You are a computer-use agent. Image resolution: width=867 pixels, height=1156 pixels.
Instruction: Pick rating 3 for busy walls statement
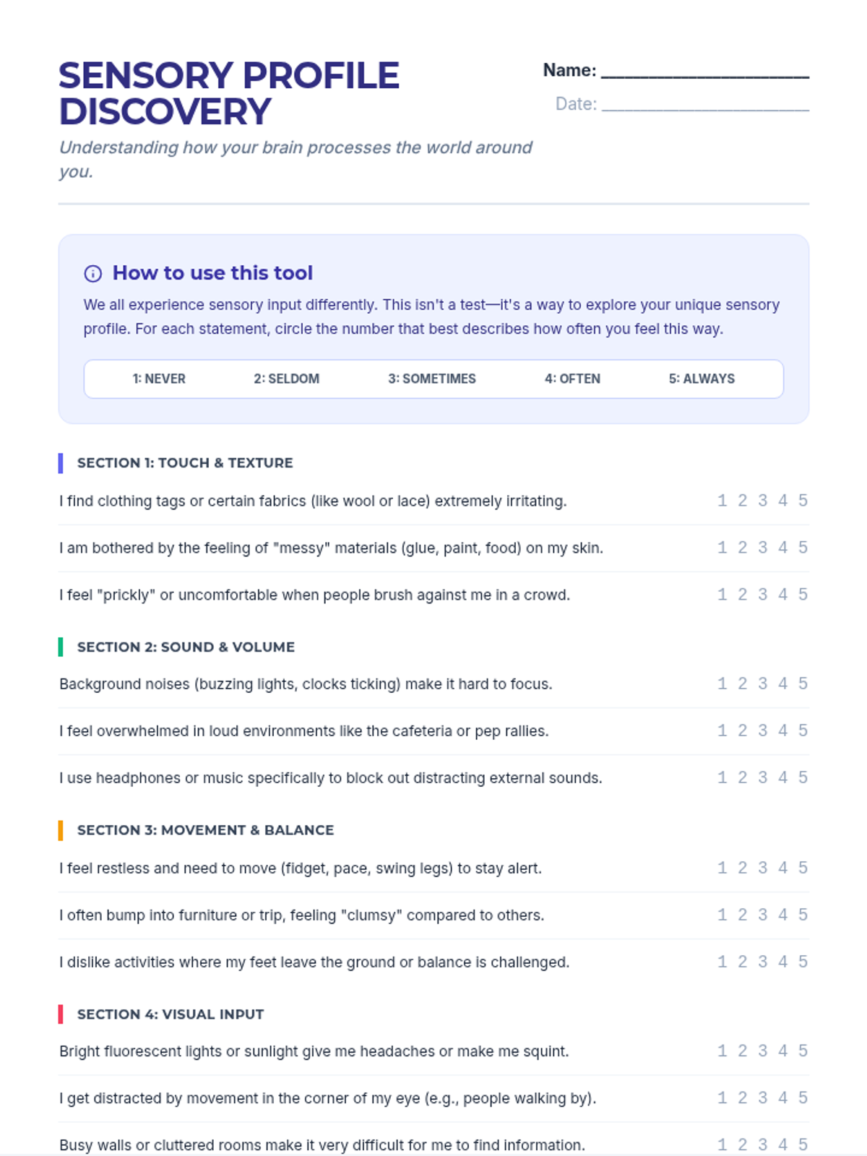[762, 1145]
